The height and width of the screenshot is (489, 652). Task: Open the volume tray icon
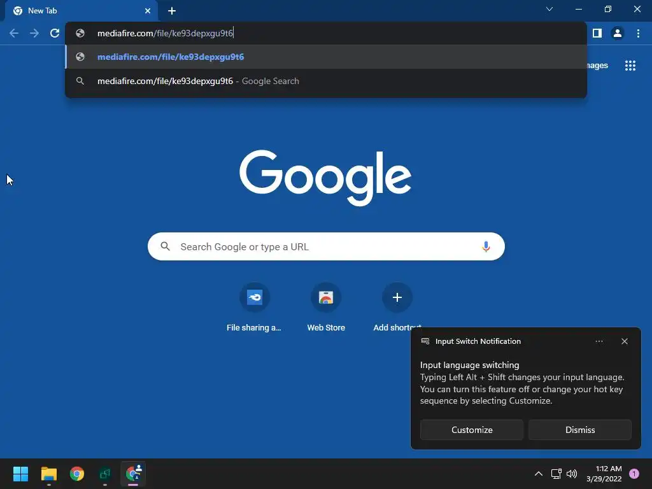(572, 474)
